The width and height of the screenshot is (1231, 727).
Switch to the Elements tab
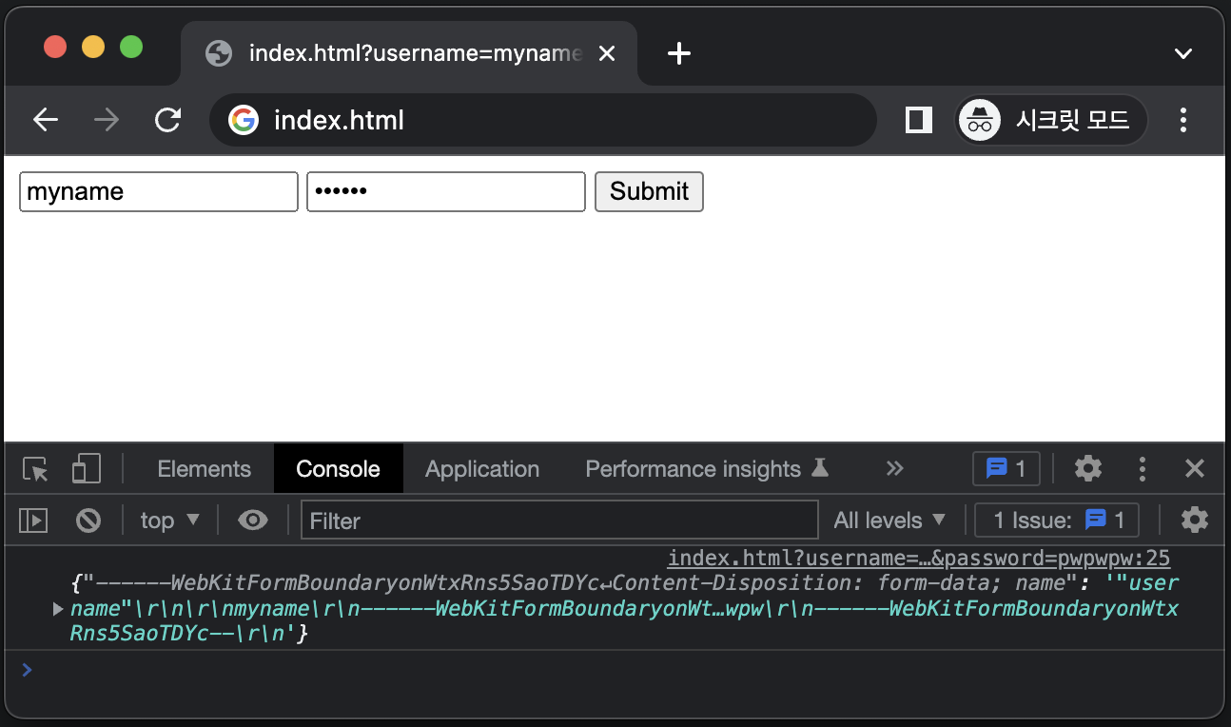pos(204,469)
